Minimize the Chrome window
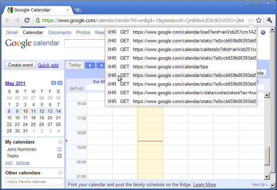The image size is (277, 190). [247, 3]
